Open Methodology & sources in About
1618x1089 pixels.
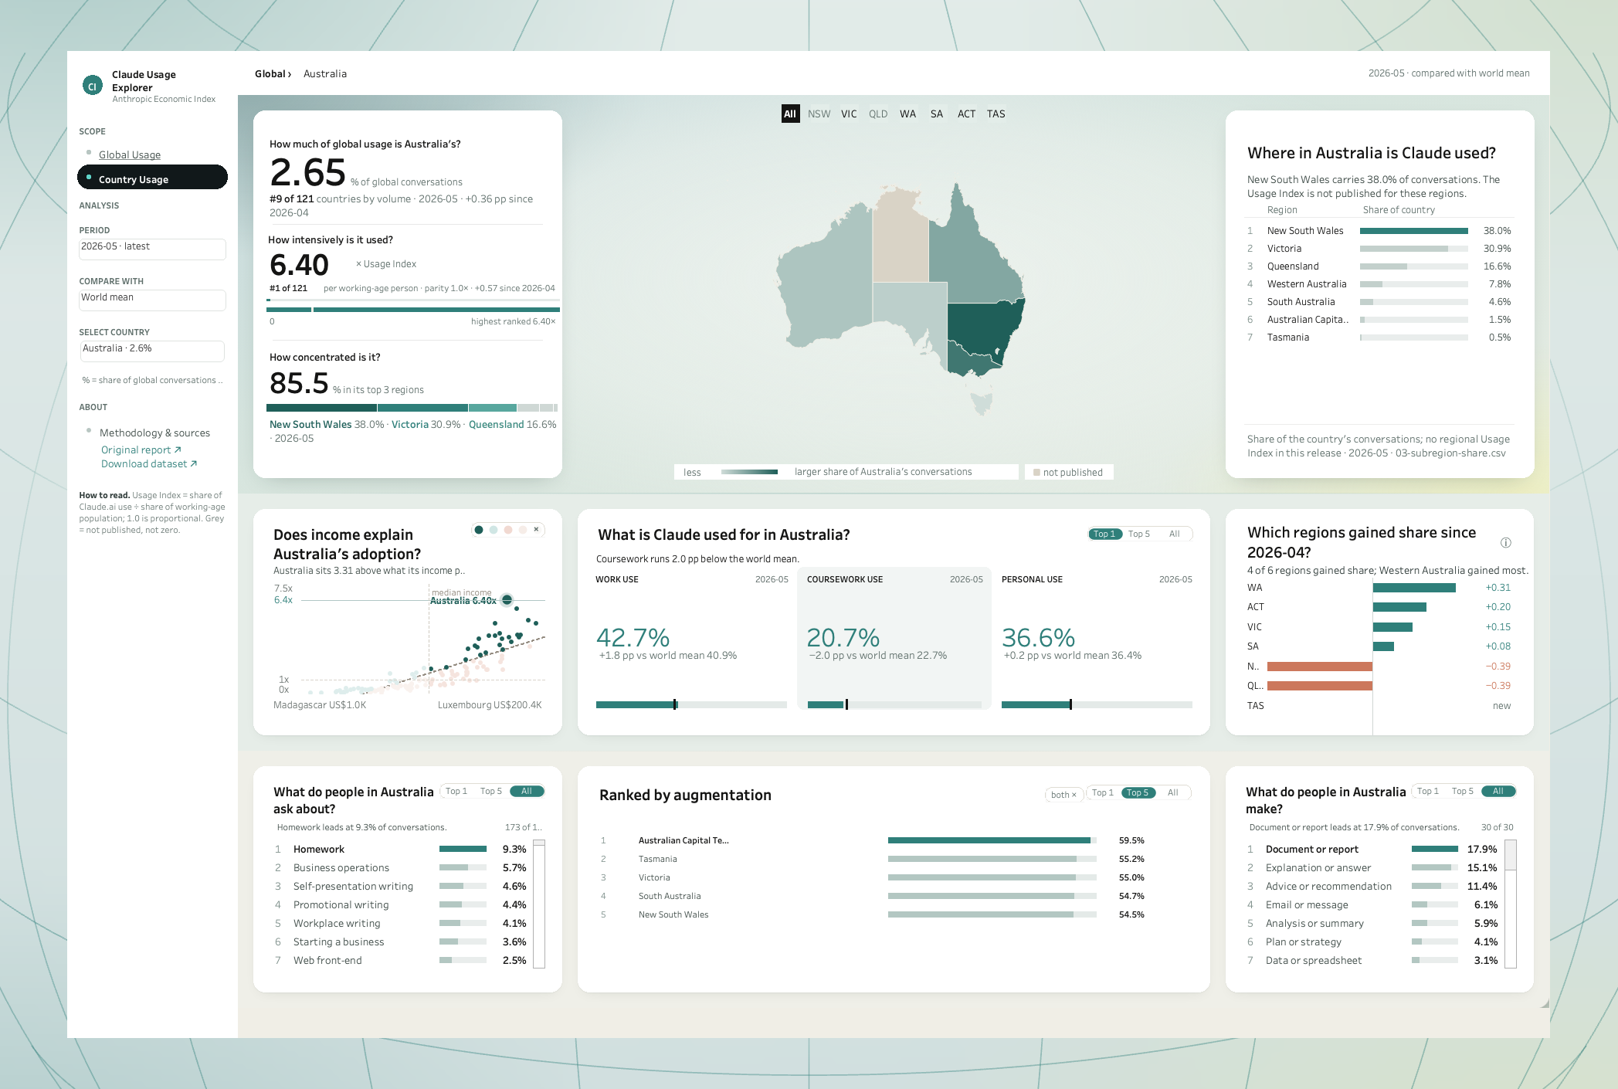tap(154, 433)
